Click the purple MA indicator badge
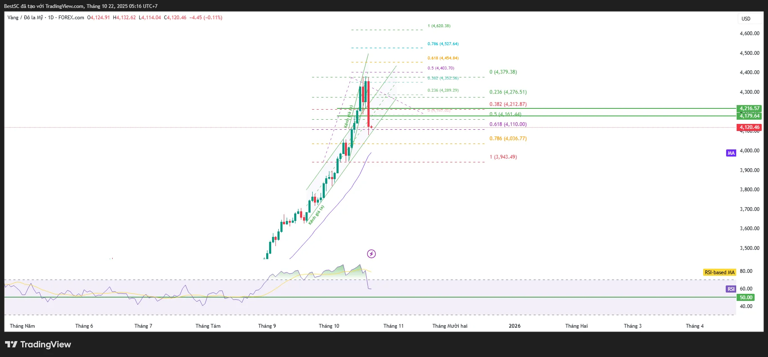The image size is (768, 357). coord(731,153)
